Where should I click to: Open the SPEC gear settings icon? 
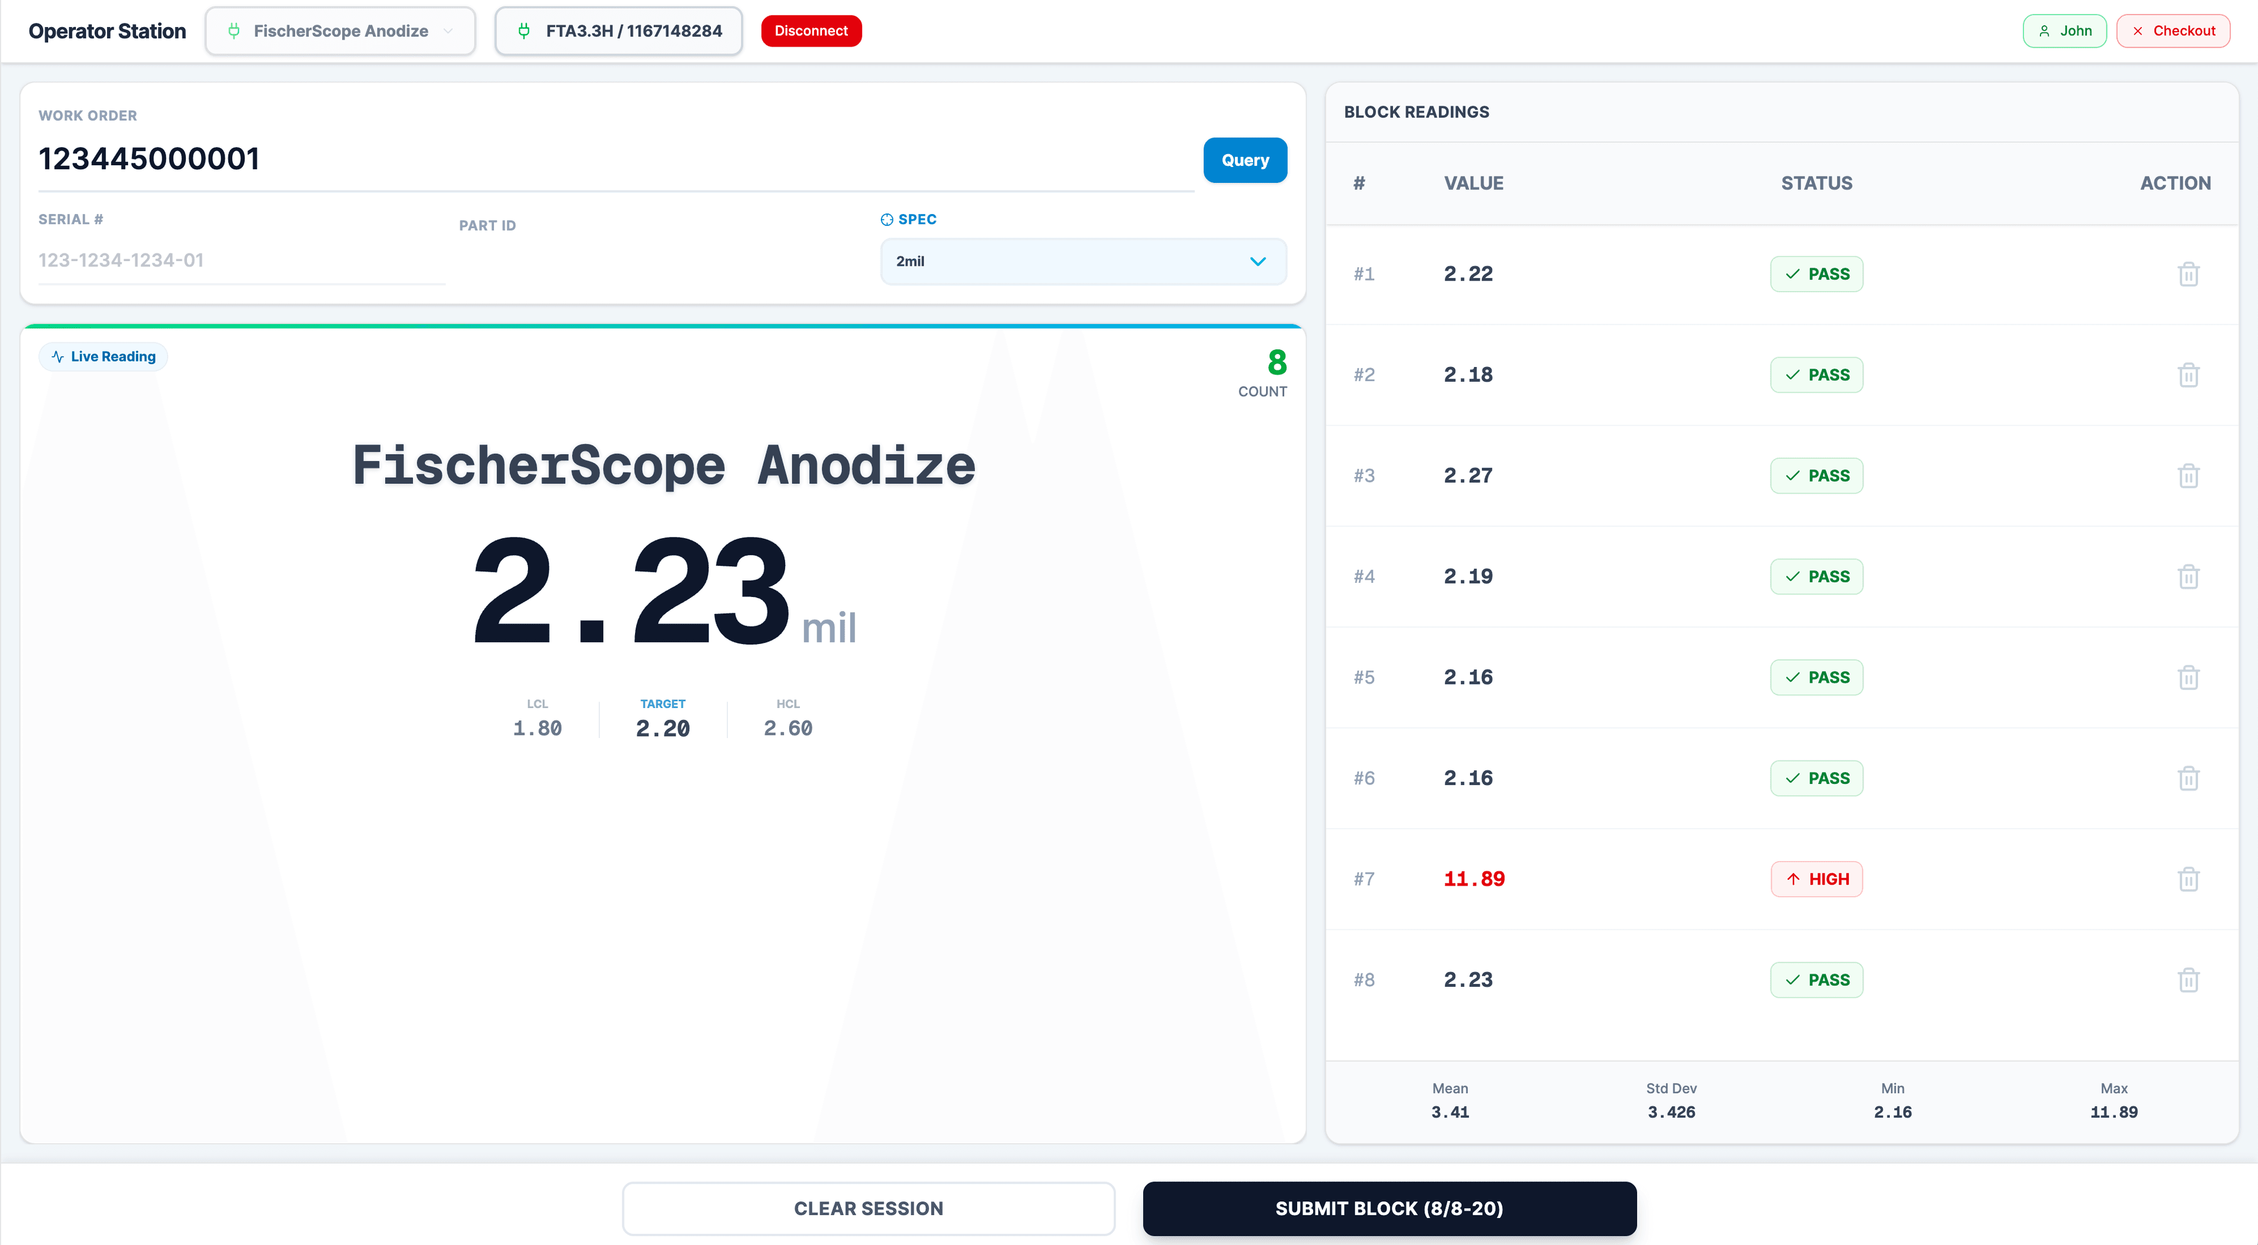tap(886, 219)
